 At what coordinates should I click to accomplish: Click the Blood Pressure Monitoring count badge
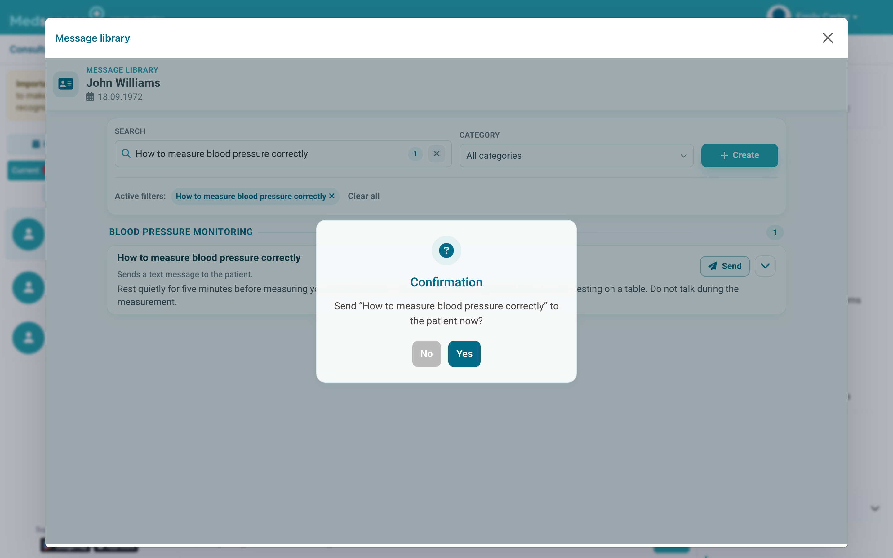775,232
